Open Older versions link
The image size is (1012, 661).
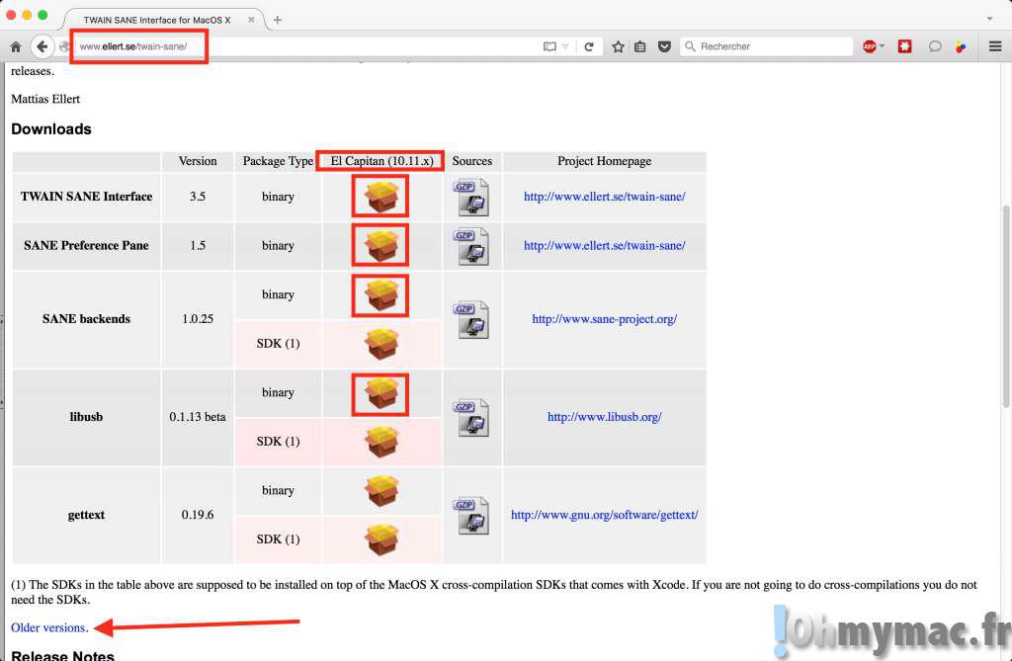[49, 627]
